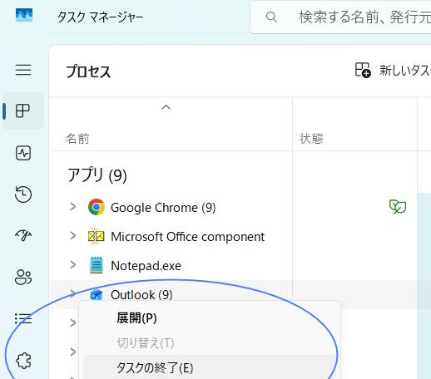Select the Outlook (9) row text
Viewport: 431px width, 379px height.
(x=141, y=295)
